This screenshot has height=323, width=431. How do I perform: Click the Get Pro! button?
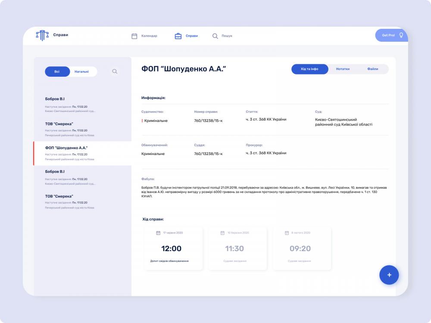(388, 35)
